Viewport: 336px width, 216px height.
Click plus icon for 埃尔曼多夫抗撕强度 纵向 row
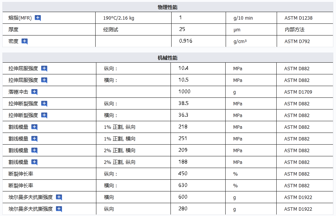59,209
